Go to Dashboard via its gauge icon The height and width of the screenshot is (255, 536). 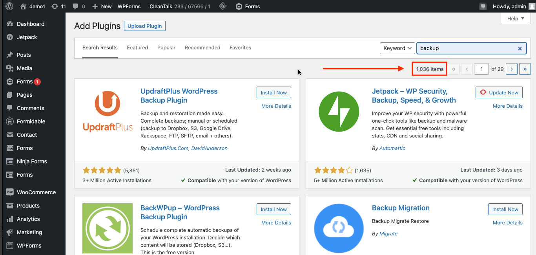[10, 24]
